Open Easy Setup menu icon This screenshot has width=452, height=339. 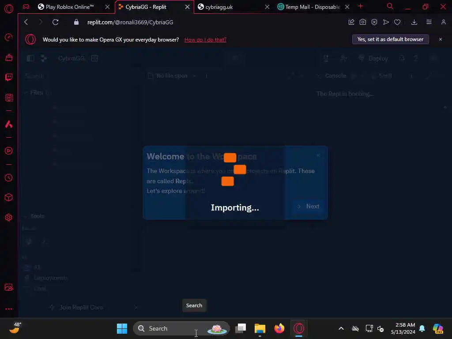click(x=429, y=22)
